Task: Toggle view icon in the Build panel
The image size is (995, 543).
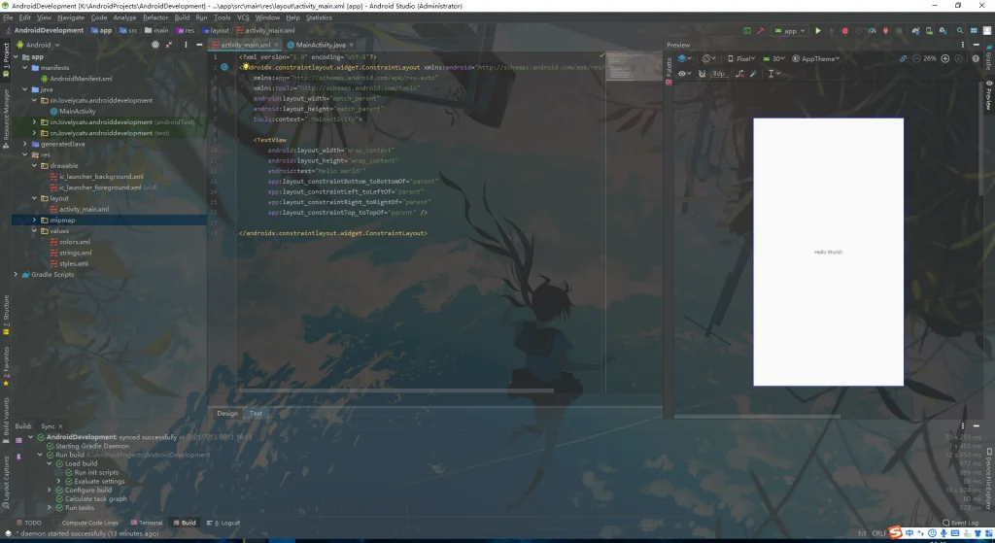Action: (x=18, y=440)
